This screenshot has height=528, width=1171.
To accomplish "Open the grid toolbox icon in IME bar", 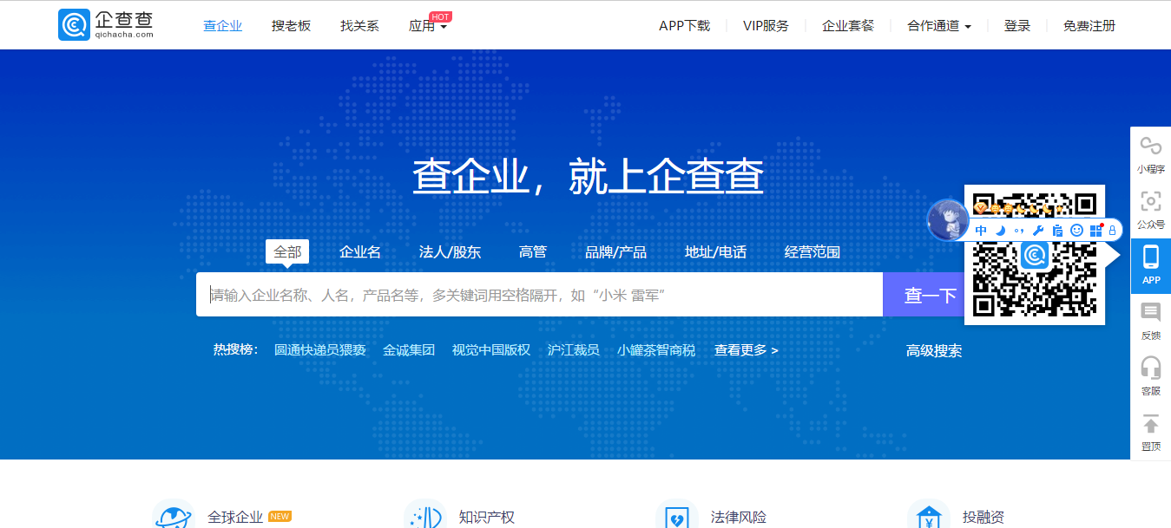I will 1096,230.
